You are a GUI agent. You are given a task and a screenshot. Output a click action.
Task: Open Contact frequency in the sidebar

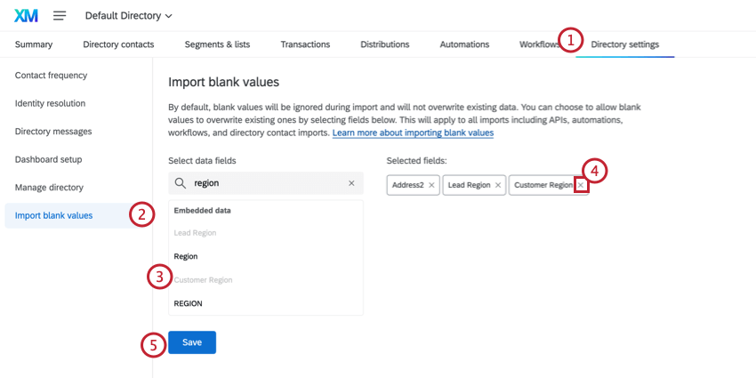tap(51, 76)
